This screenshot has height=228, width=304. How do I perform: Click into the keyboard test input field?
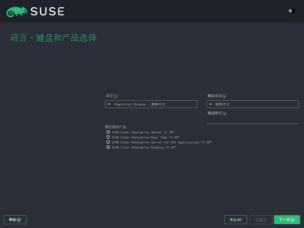pos(252,120)
